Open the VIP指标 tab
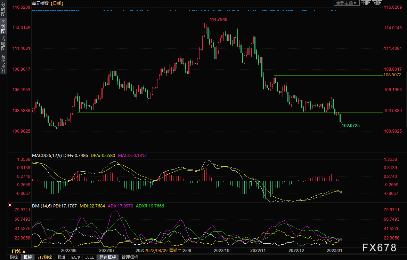 pos(44,258)
